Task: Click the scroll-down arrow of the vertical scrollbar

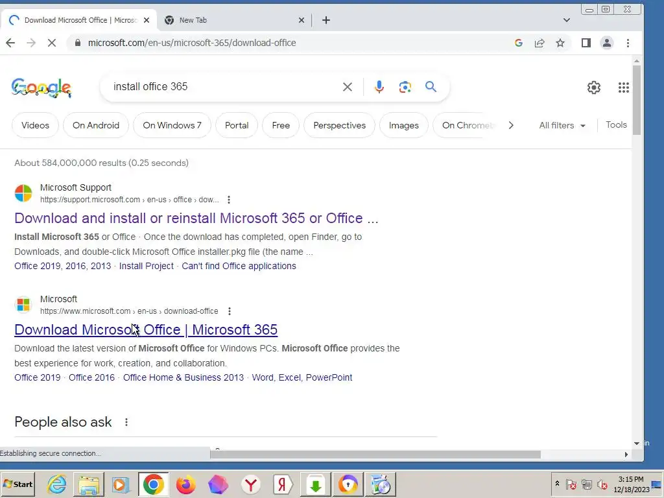Action: click(637, 444)
